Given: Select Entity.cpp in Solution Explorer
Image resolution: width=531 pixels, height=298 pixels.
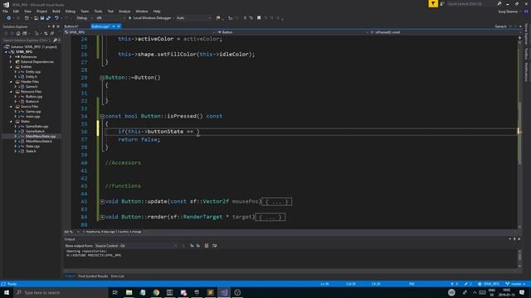Looking at the screenshot, I should [33, 72].
